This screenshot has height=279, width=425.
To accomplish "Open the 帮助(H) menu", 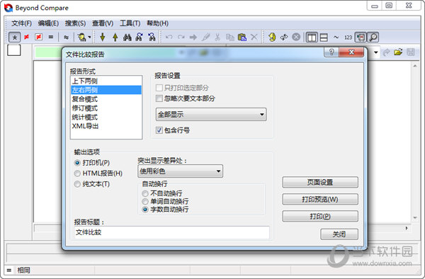I will [157, 23].
